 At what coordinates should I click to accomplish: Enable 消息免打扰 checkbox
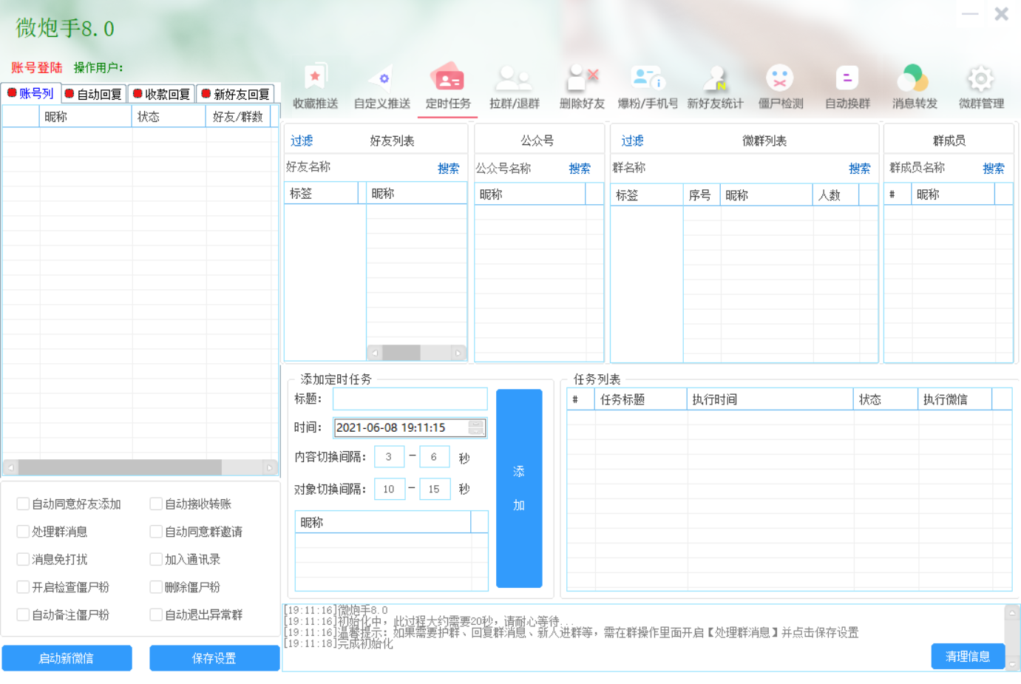click(x=23, y=559)
